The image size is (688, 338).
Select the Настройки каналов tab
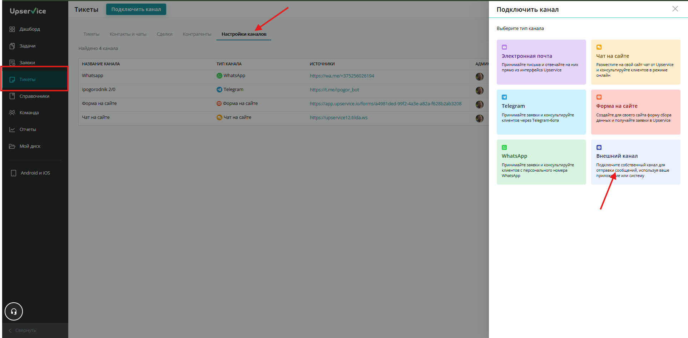pos(244,34)
